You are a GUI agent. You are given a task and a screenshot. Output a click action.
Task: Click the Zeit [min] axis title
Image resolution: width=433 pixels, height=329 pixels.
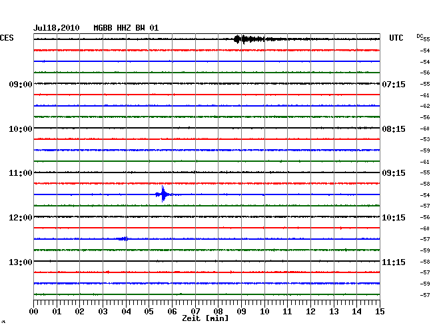point(205,318)
